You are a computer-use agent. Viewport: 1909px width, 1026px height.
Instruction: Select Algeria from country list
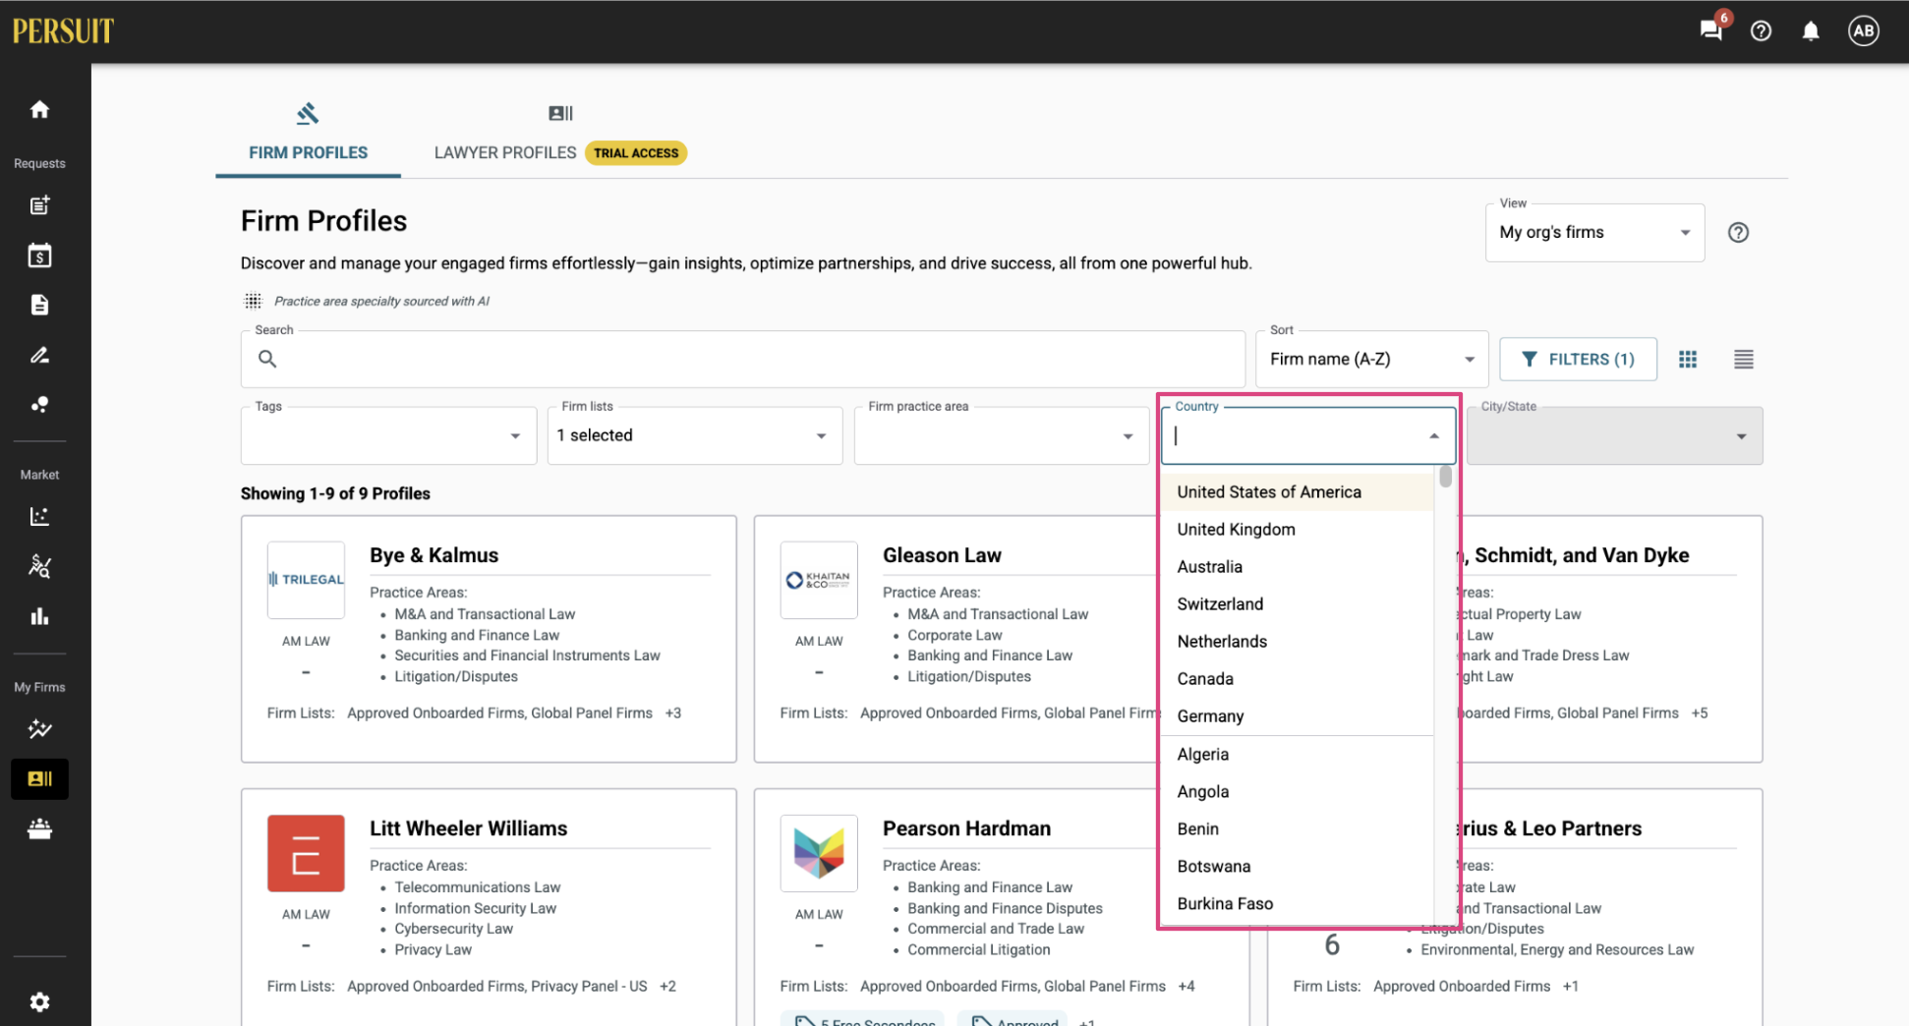(x=1297, y=755)
